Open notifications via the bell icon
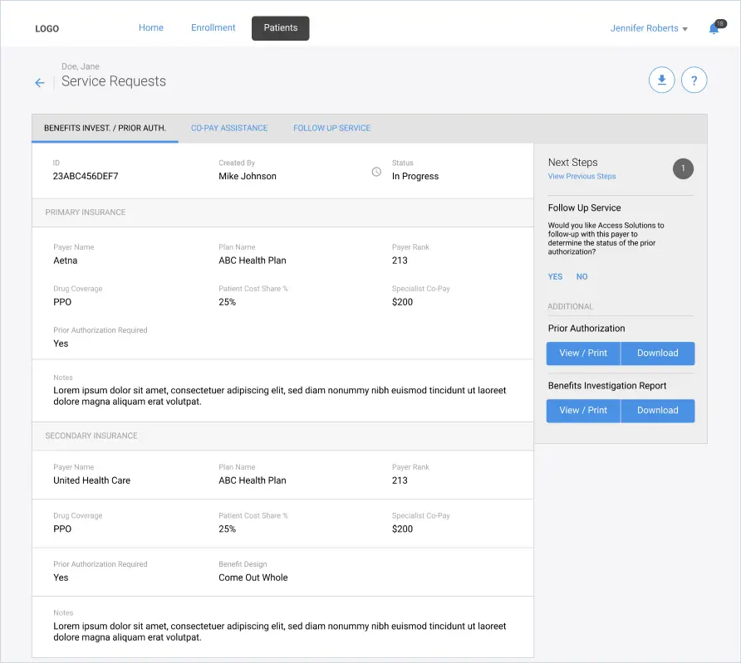This screenshot has width=741, height=663. [714, 29]
